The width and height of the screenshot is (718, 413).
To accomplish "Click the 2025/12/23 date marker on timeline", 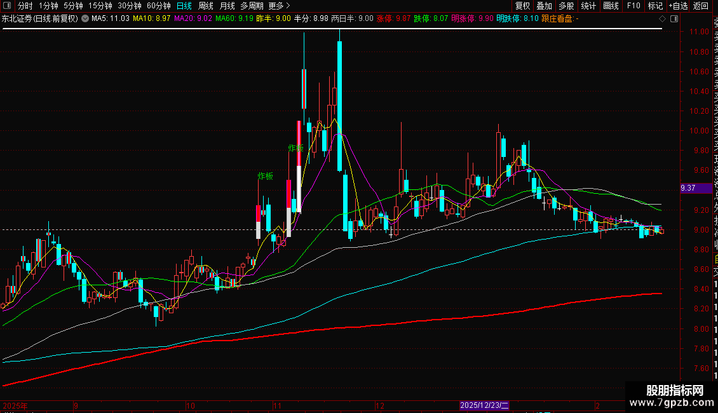I will point(484,405).
